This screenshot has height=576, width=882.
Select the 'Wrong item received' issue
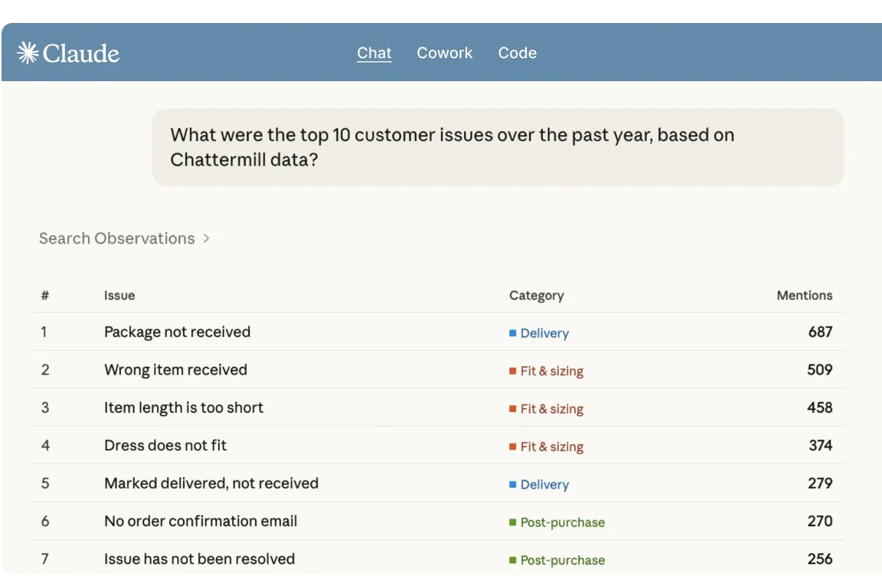tap(175, 369)
